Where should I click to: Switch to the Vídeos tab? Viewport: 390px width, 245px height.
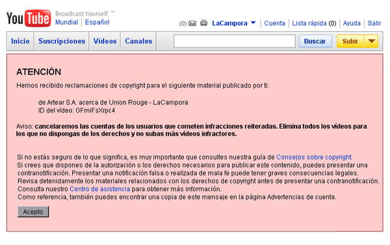tap(105, 41)
